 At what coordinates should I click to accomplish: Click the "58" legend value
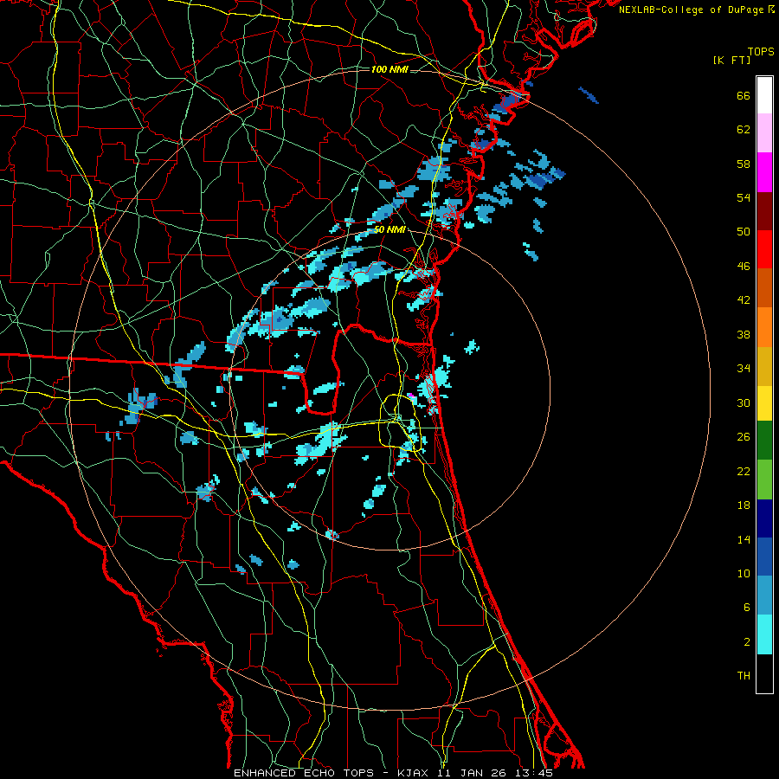tap(744, 164)
